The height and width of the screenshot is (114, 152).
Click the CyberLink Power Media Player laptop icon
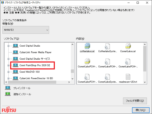15,52
